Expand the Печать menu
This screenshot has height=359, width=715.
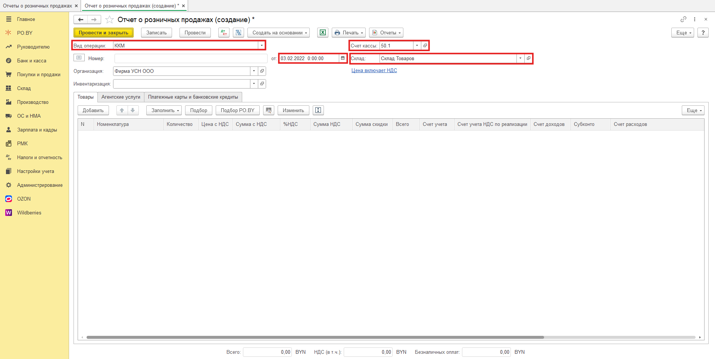[x=349, y=33]
